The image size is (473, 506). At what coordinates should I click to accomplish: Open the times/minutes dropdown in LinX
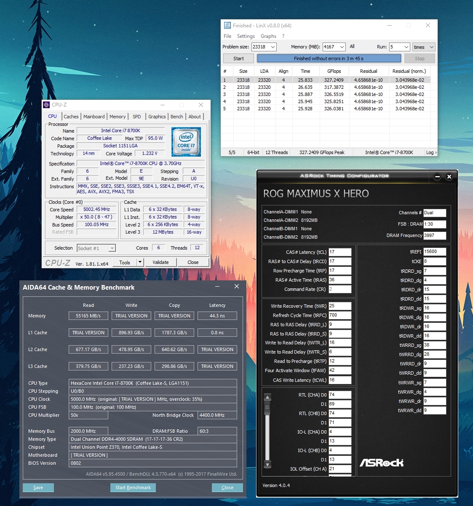[x=431, y=47]
